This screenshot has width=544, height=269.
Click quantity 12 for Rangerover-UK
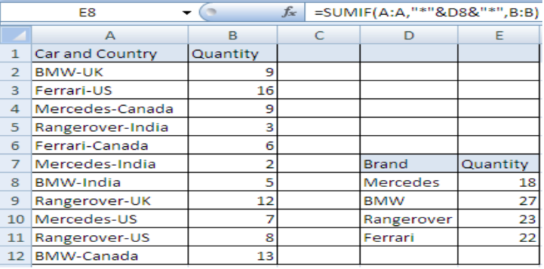point(233,201)
